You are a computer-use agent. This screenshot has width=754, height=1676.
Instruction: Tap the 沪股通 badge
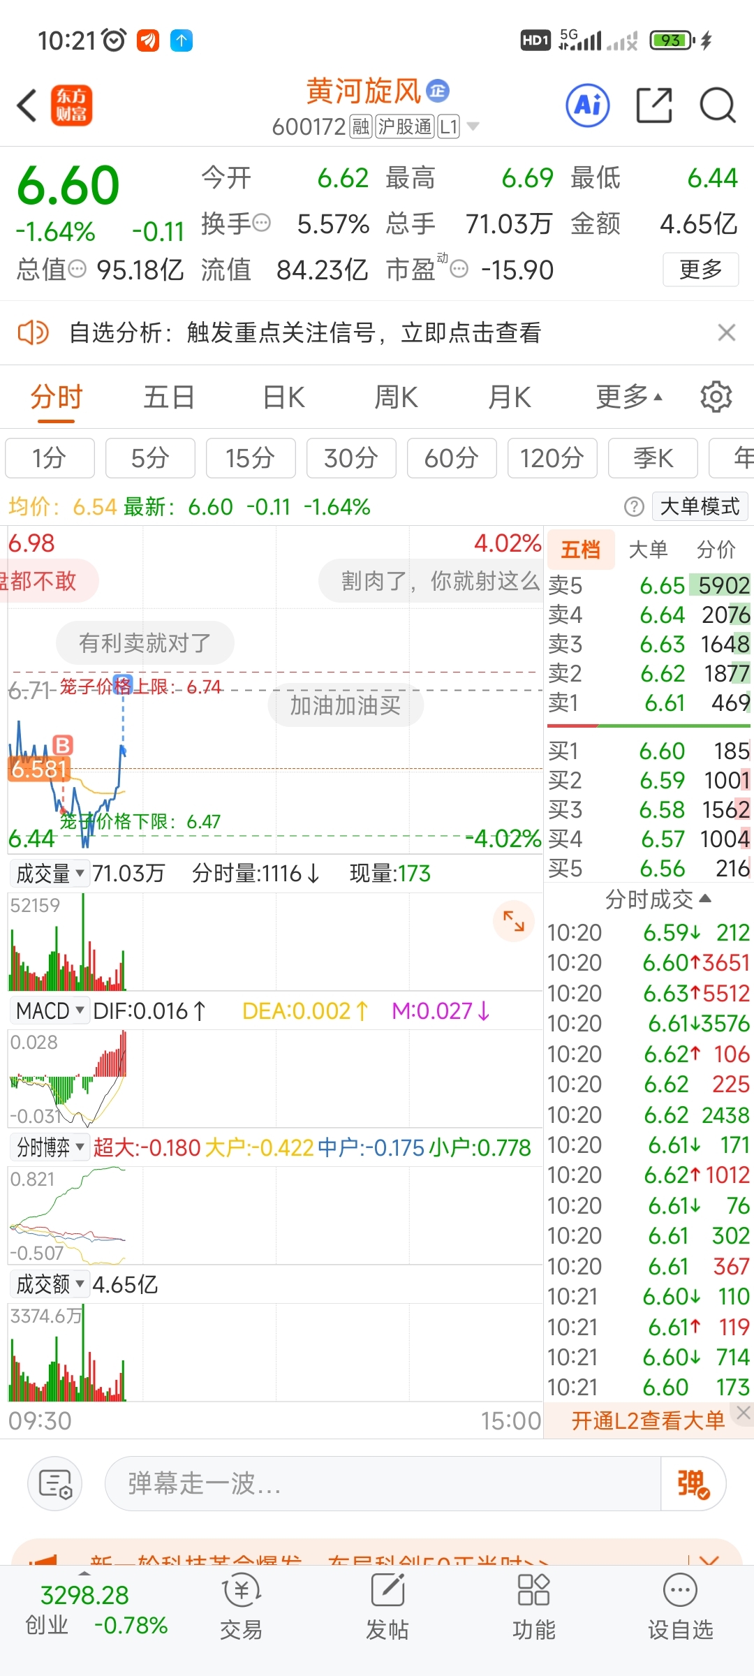tap(406, 126)
